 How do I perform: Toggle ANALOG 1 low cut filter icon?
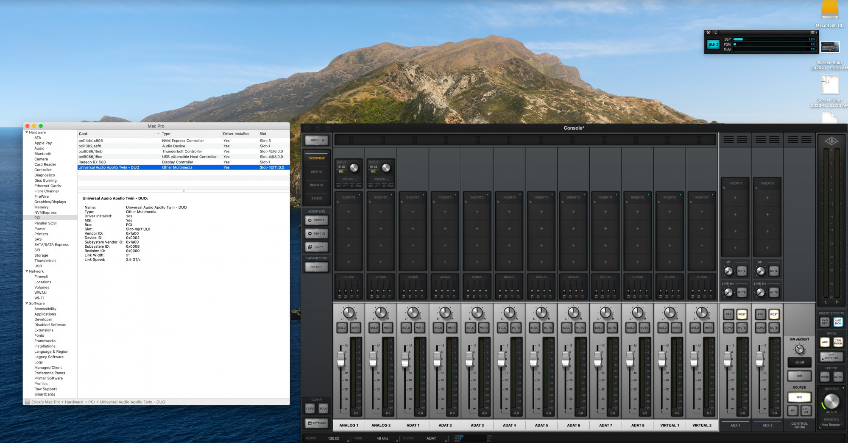[345, 186]
